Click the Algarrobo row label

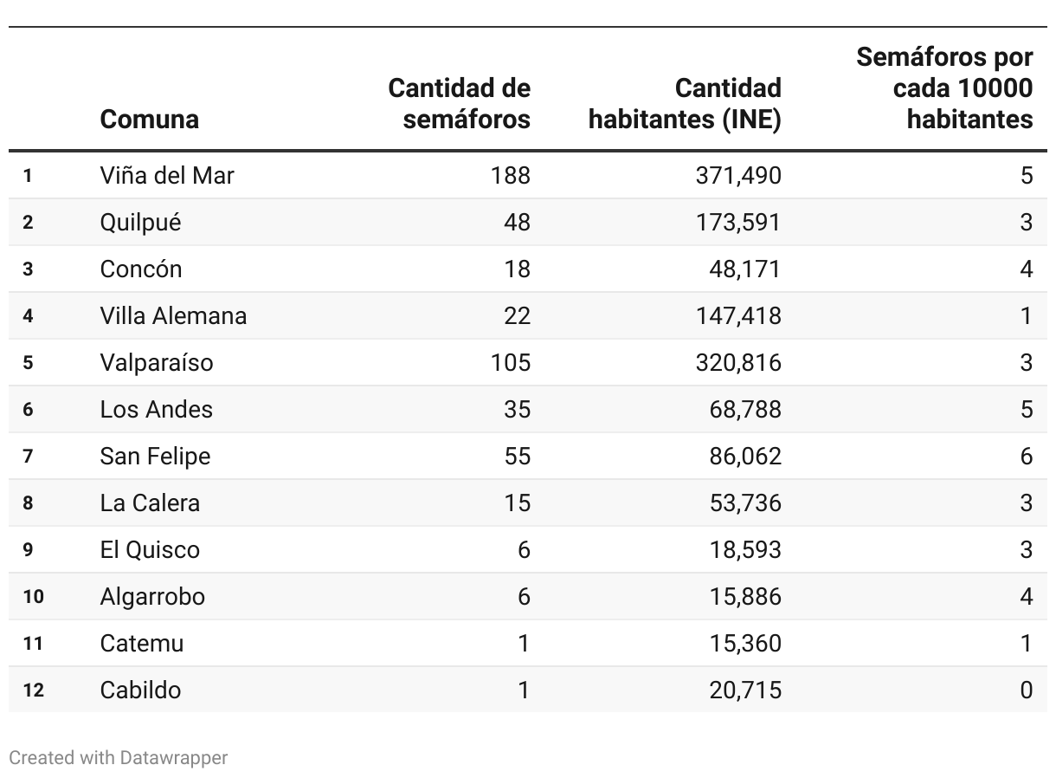(x=152, y=597)
